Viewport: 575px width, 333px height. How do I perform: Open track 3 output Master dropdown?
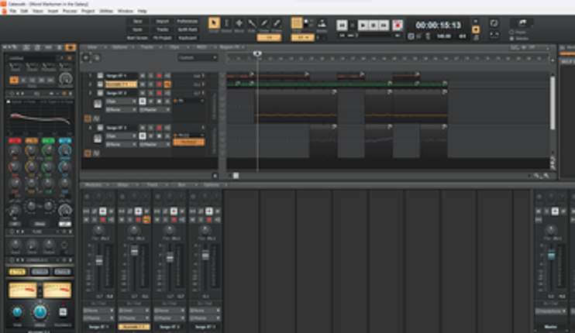tap(155, 109)
